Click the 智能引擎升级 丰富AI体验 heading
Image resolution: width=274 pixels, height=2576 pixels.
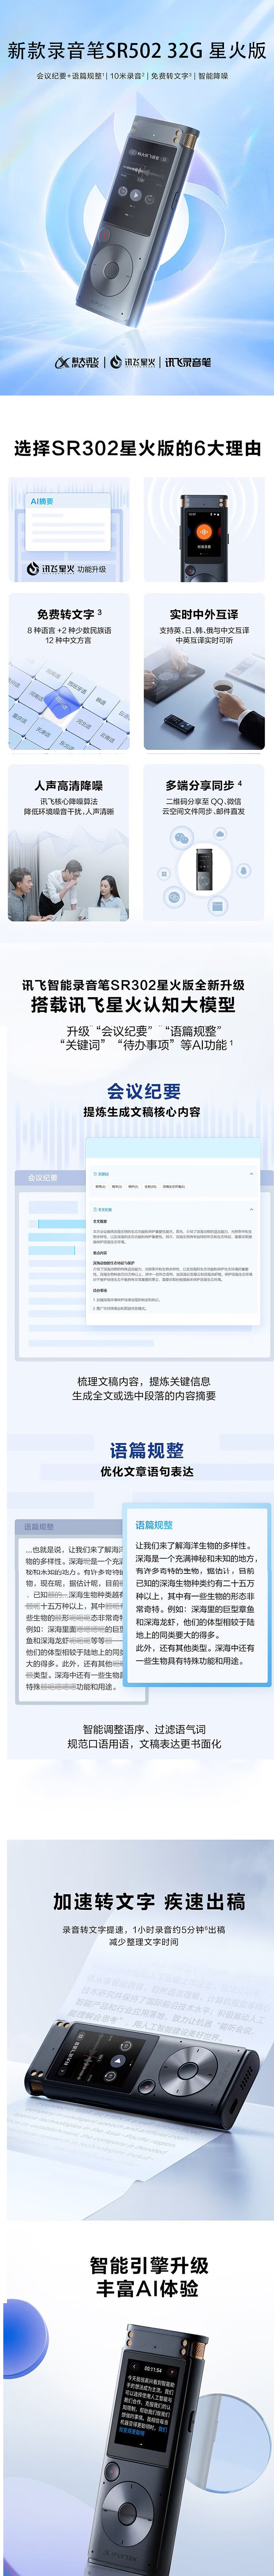[149, 2277]
